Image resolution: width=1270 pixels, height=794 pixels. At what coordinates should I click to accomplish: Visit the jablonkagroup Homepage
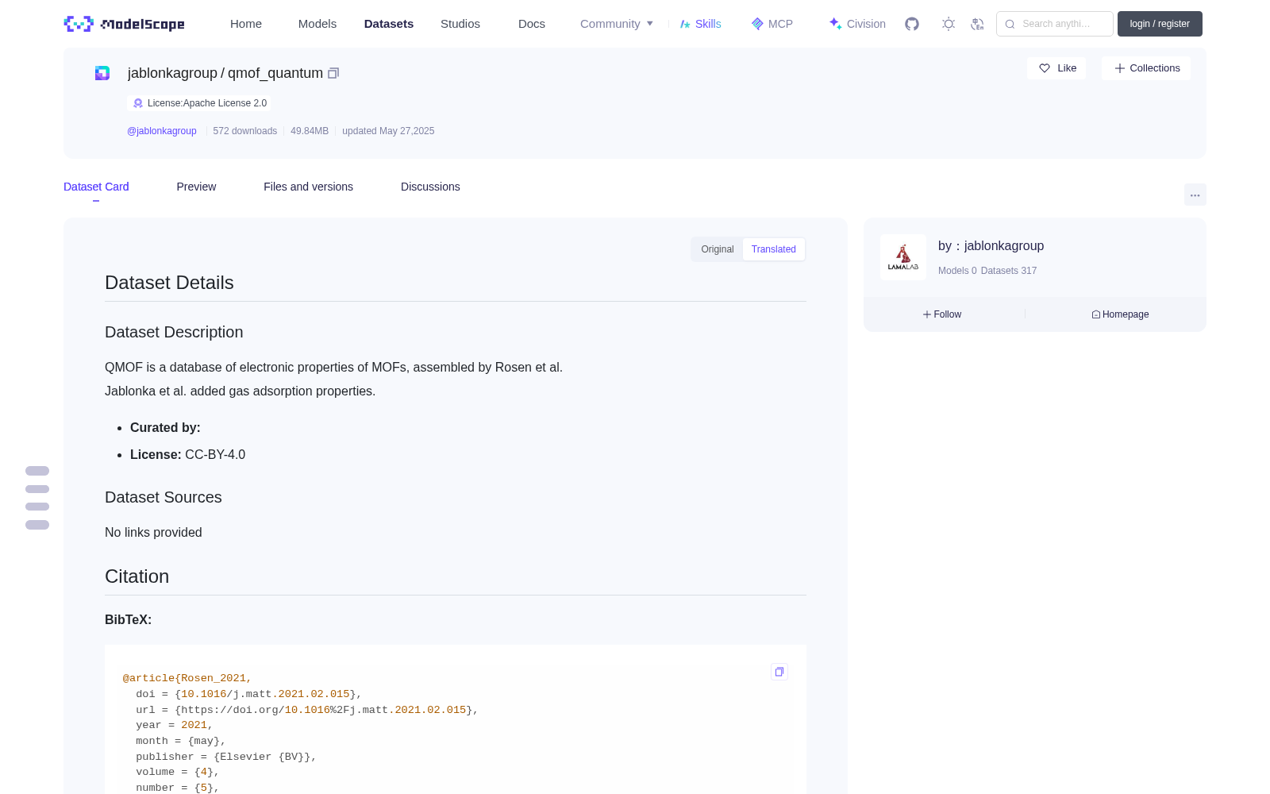coord(1120,314)
